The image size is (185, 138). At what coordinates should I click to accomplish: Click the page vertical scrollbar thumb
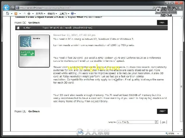coord(181,87)
